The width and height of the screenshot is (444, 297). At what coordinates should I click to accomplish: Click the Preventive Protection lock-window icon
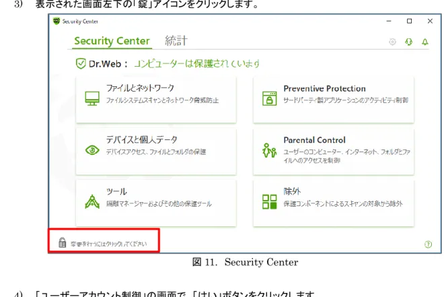pos(269,98)
